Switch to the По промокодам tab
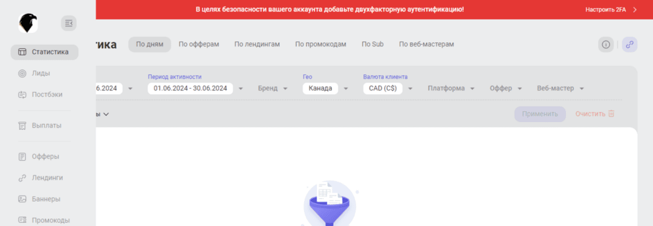653x226 pixels. [x=320, y=44]
